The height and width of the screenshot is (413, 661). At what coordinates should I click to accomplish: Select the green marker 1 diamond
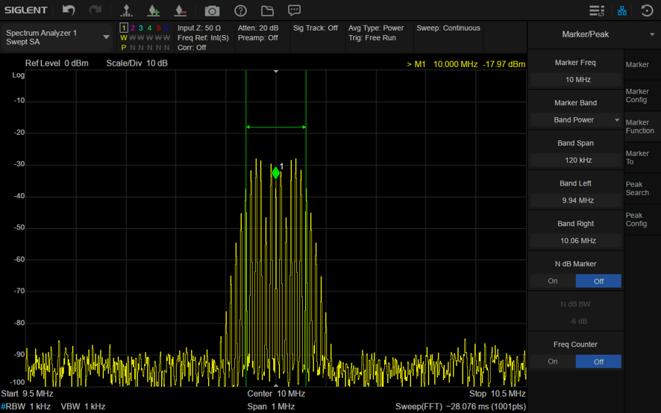276,173
